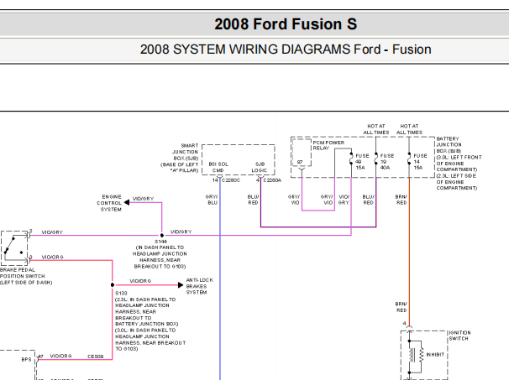Click connector label "C2280A"
This screenshot has height=380, width=509.
pyautogui.click(x=272, y=180)
